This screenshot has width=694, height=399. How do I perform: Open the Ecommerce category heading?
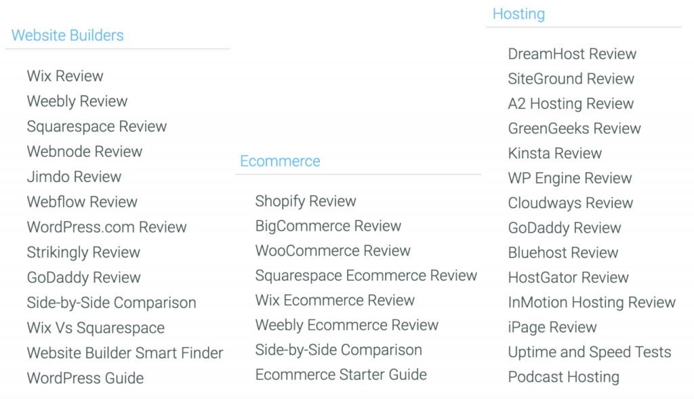point(280,161)
